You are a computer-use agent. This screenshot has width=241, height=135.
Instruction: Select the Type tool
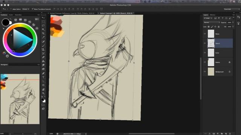(x=43, y=77)
